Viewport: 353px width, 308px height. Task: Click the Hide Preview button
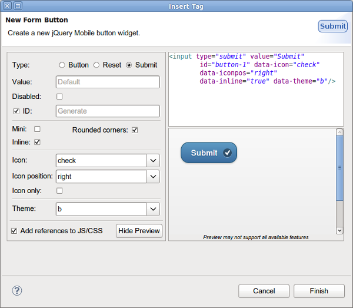tap(139, 231)
